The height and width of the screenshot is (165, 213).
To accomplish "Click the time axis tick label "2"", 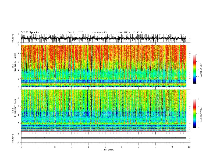I will coord(55,147).
